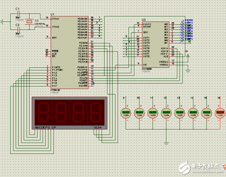Click the OUT8 pin label on U3
Screen dimensions: 226x177
[x=146, y=56]
